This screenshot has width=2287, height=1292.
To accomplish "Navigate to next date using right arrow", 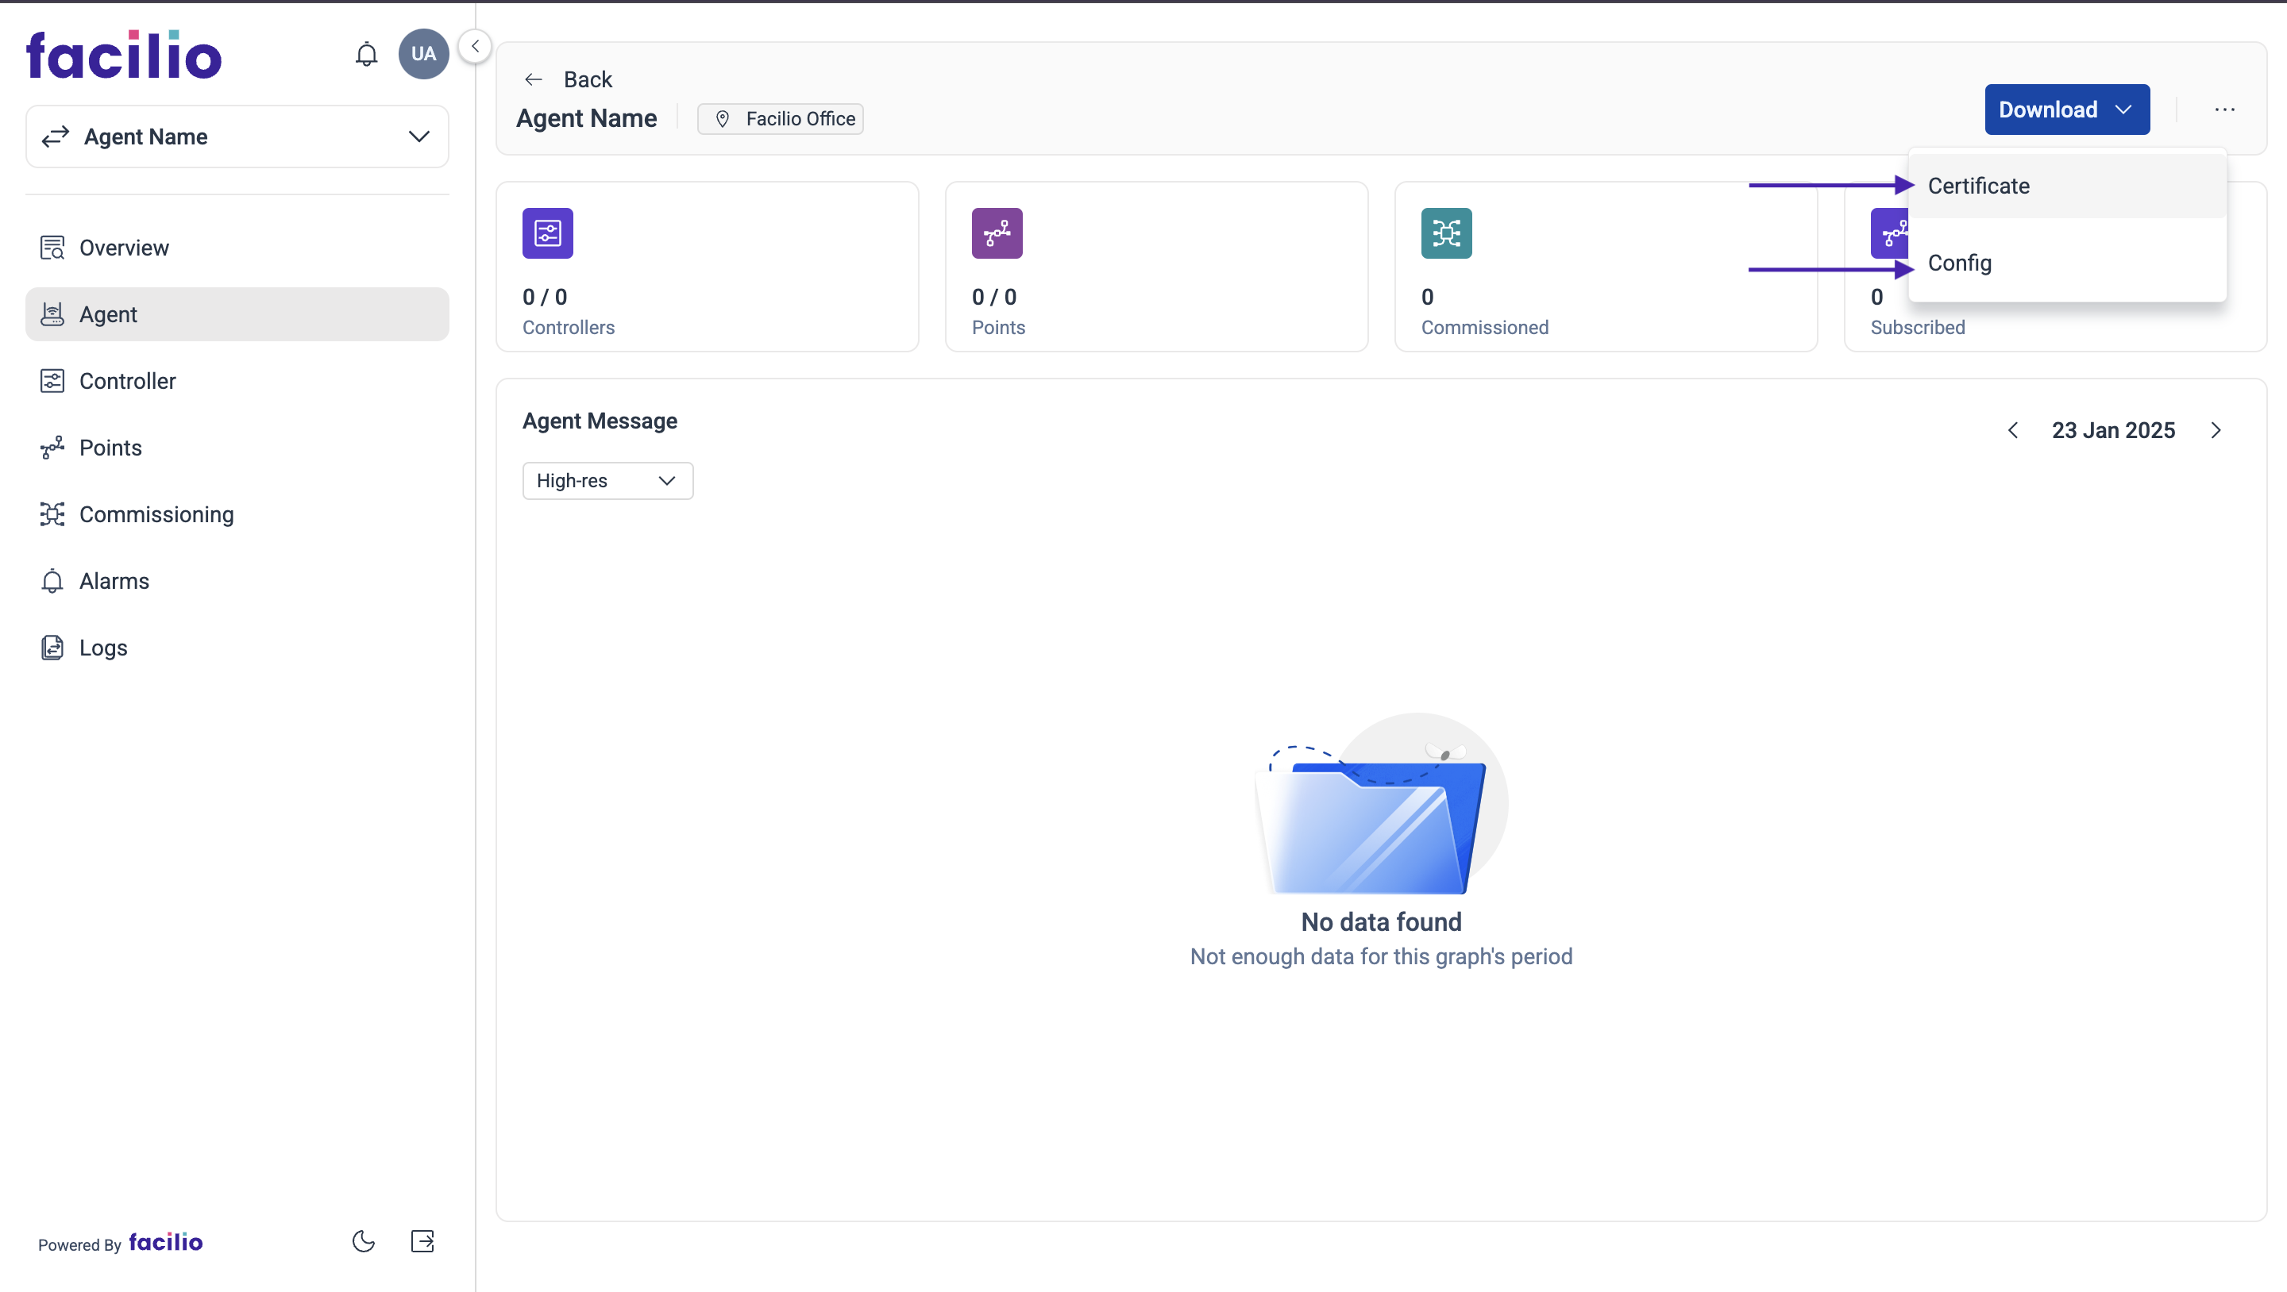I will point(2216,429).
